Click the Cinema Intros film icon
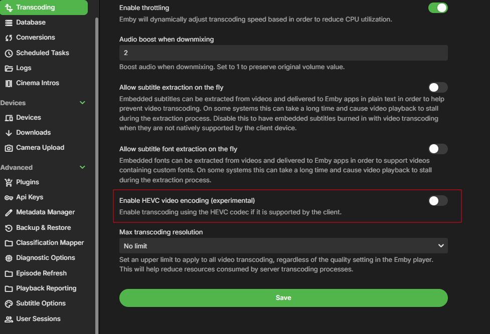 (x=9, y=83)
